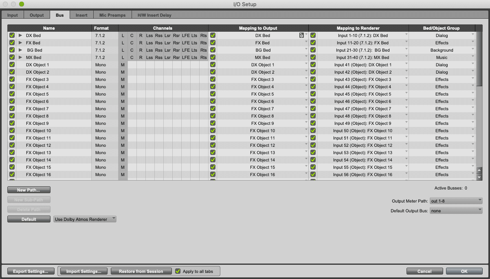Click the bus list scroll up arrow
Viewport: 490px width, 279px height.
click(479, 171)
